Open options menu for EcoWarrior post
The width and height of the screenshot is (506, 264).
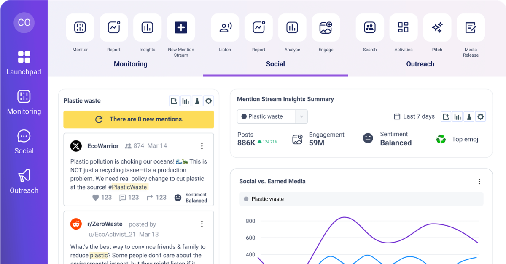tap(202, 146)
